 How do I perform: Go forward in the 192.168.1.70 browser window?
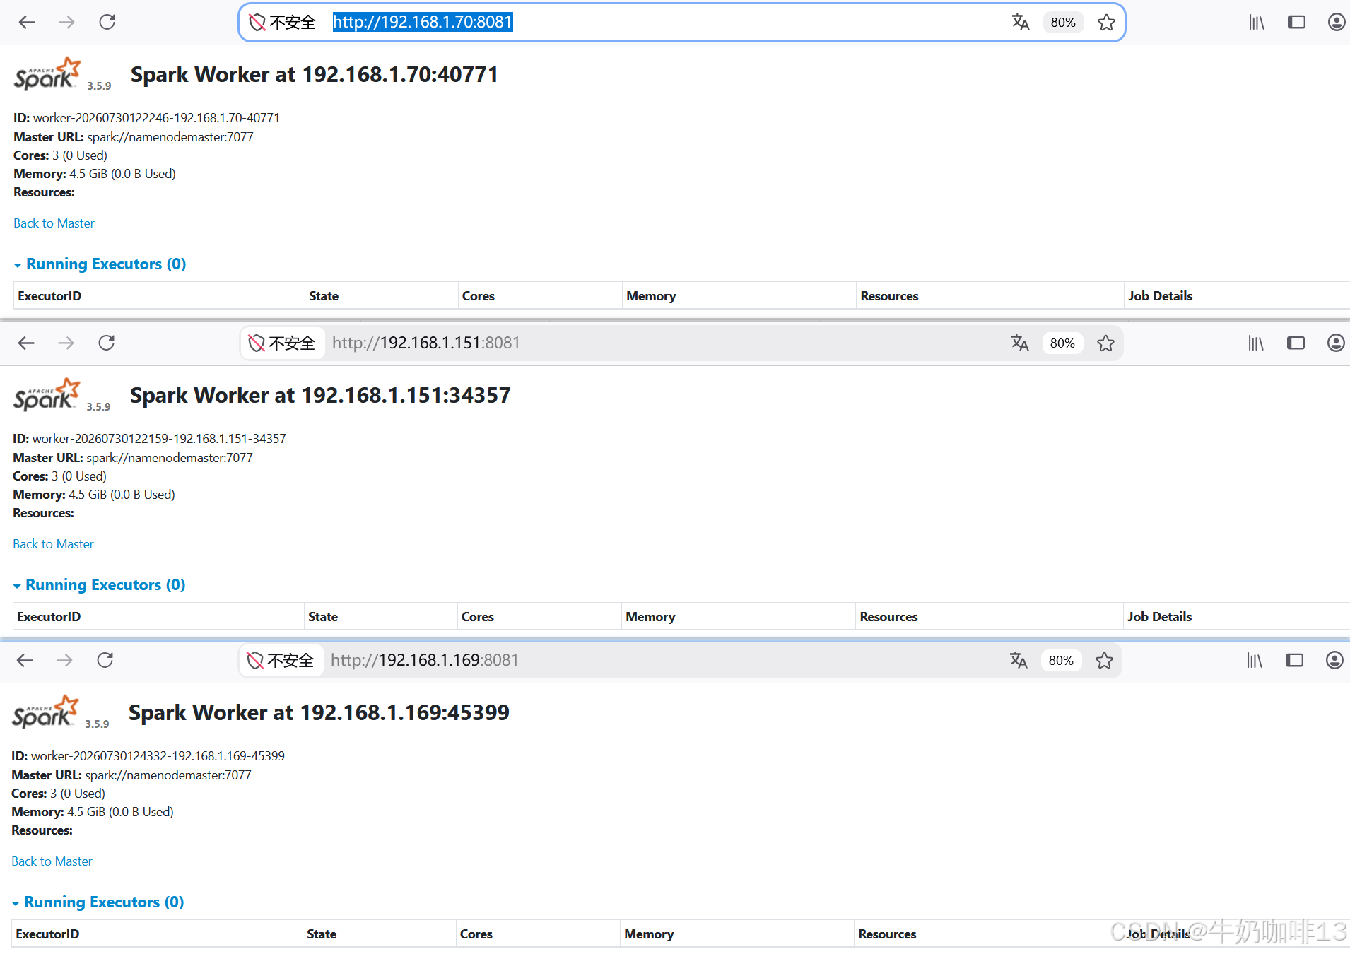tap(66, 23)
